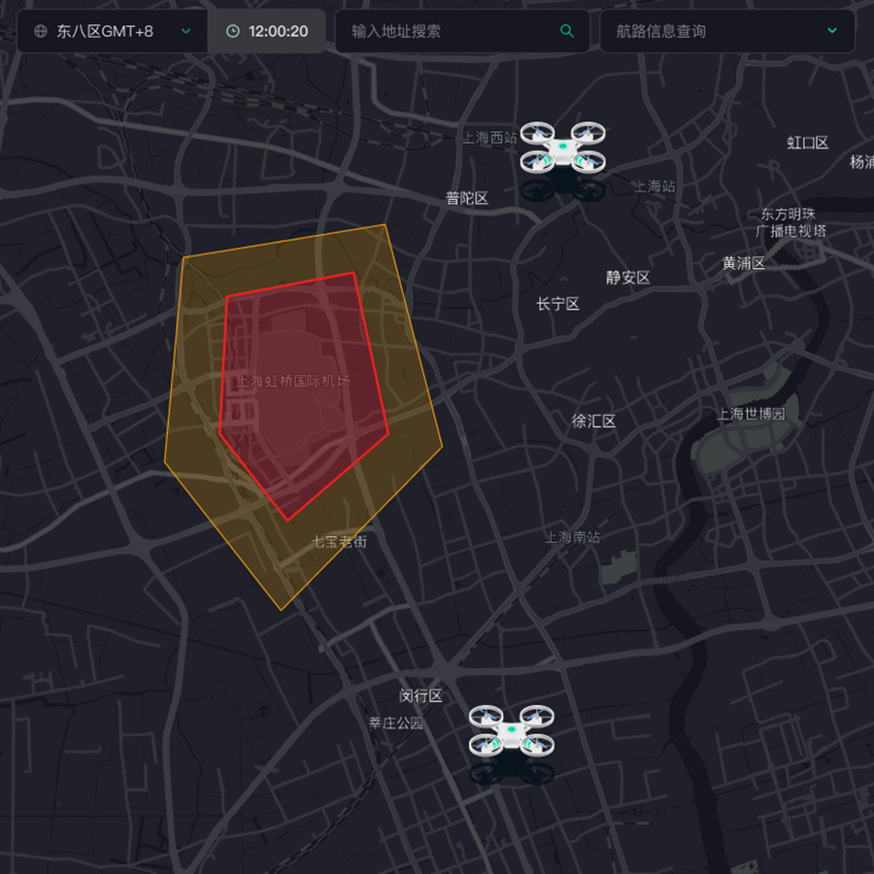
Task: Click the 七宝老街 location label
Action: point(339,541)
